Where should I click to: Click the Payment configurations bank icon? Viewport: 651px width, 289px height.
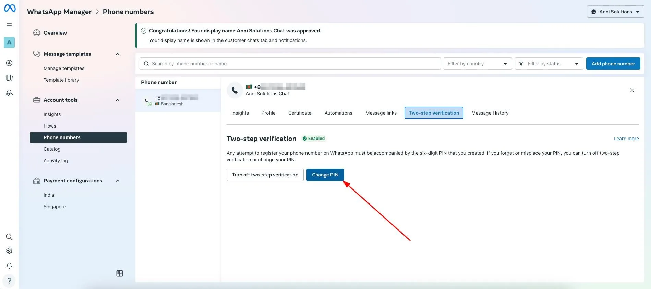[37, 181]
